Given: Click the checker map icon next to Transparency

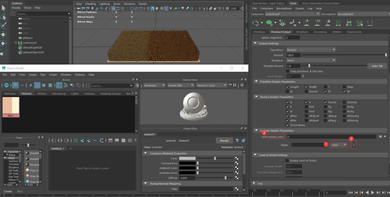Looking at the screenshot, I should 237,163.
